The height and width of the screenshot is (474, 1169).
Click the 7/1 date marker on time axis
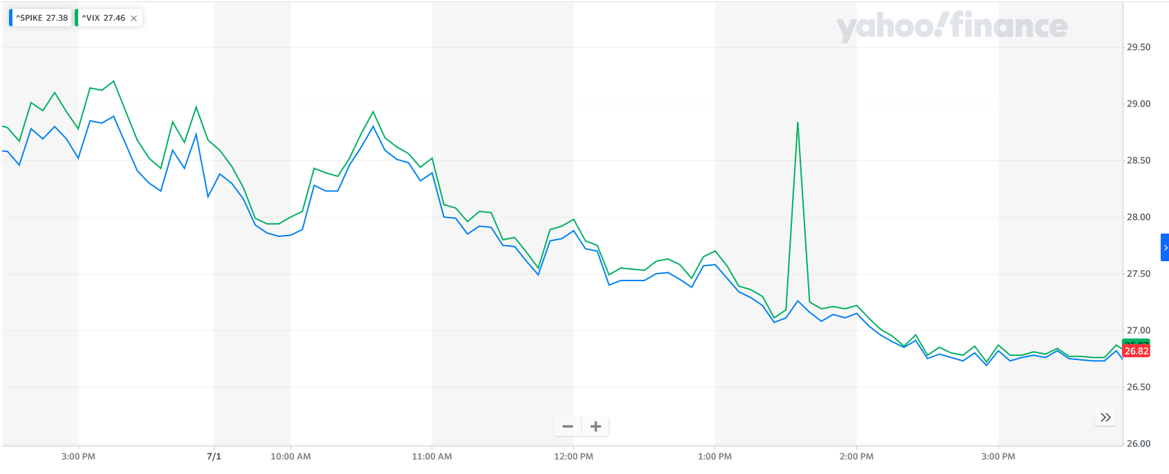click(214, 457)
